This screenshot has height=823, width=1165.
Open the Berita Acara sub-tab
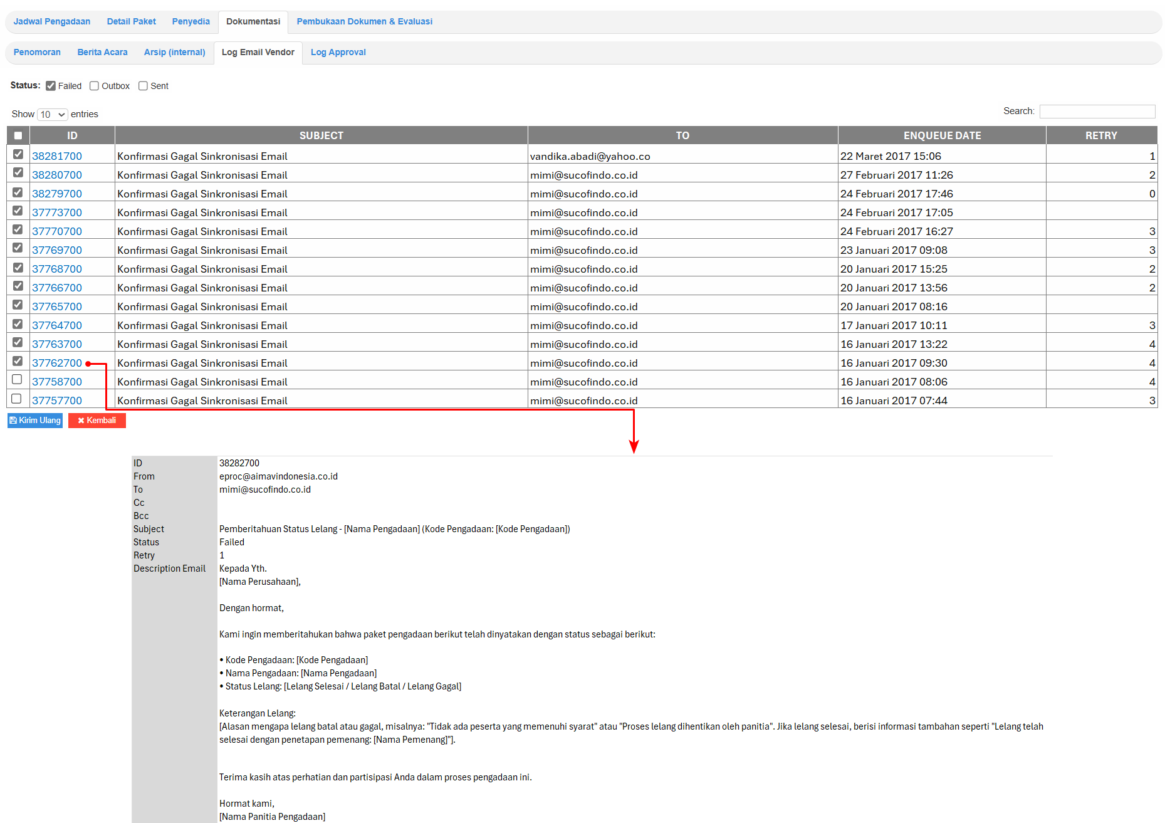pos(102,53)
